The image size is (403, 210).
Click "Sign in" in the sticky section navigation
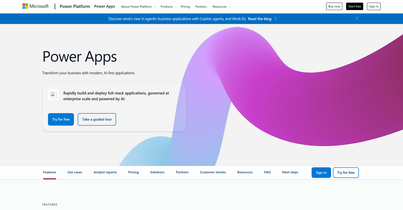click(321, 173)
